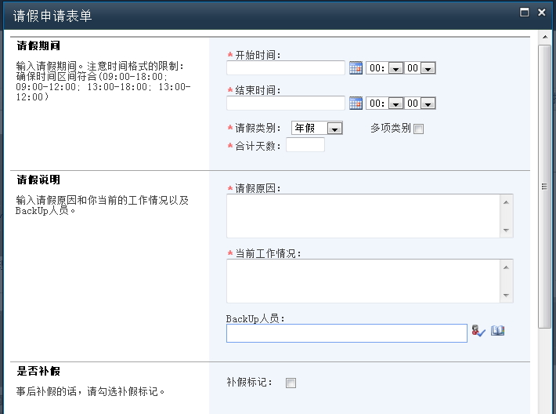Image resolution: width=556 pixels, height=414 pixels.
Task: Click the 补假标记 label text
Action: click(x=249, y=383)
